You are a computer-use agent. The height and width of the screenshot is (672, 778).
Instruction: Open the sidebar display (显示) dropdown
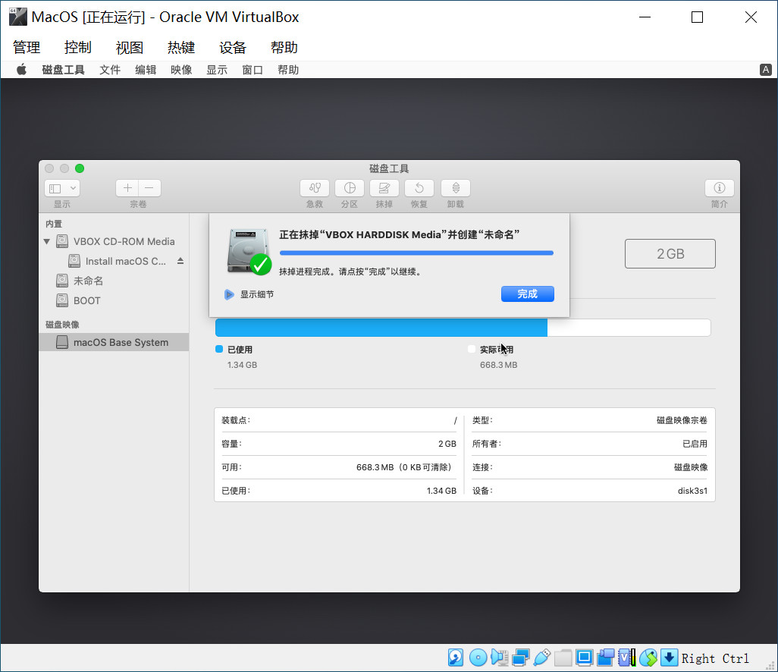62,188
